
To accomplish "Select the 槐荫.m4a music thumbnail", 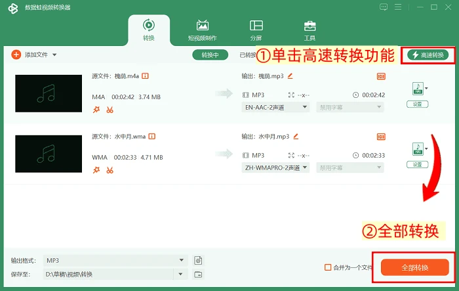I will point(49,93).
